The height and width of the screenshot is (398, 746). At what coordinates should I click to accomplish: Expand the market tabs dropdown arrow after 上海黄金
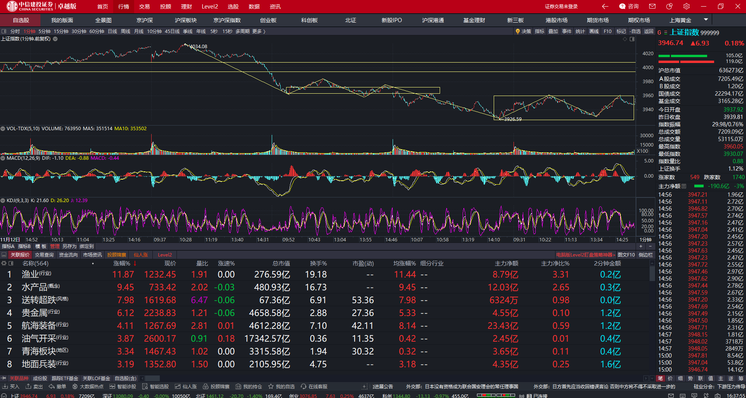pos(706,19)
